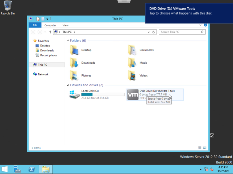
Task: Click File Explorer on the taskbar
Action: click(46, 169)
